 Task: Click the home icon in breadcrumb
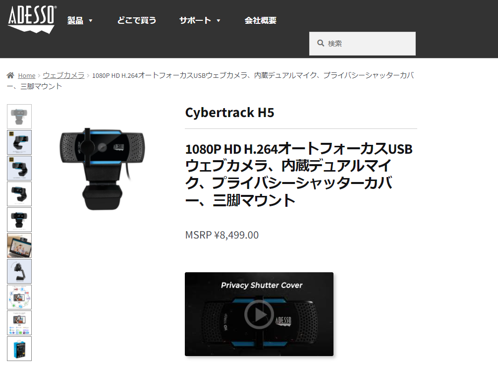(x=10, y=75)
